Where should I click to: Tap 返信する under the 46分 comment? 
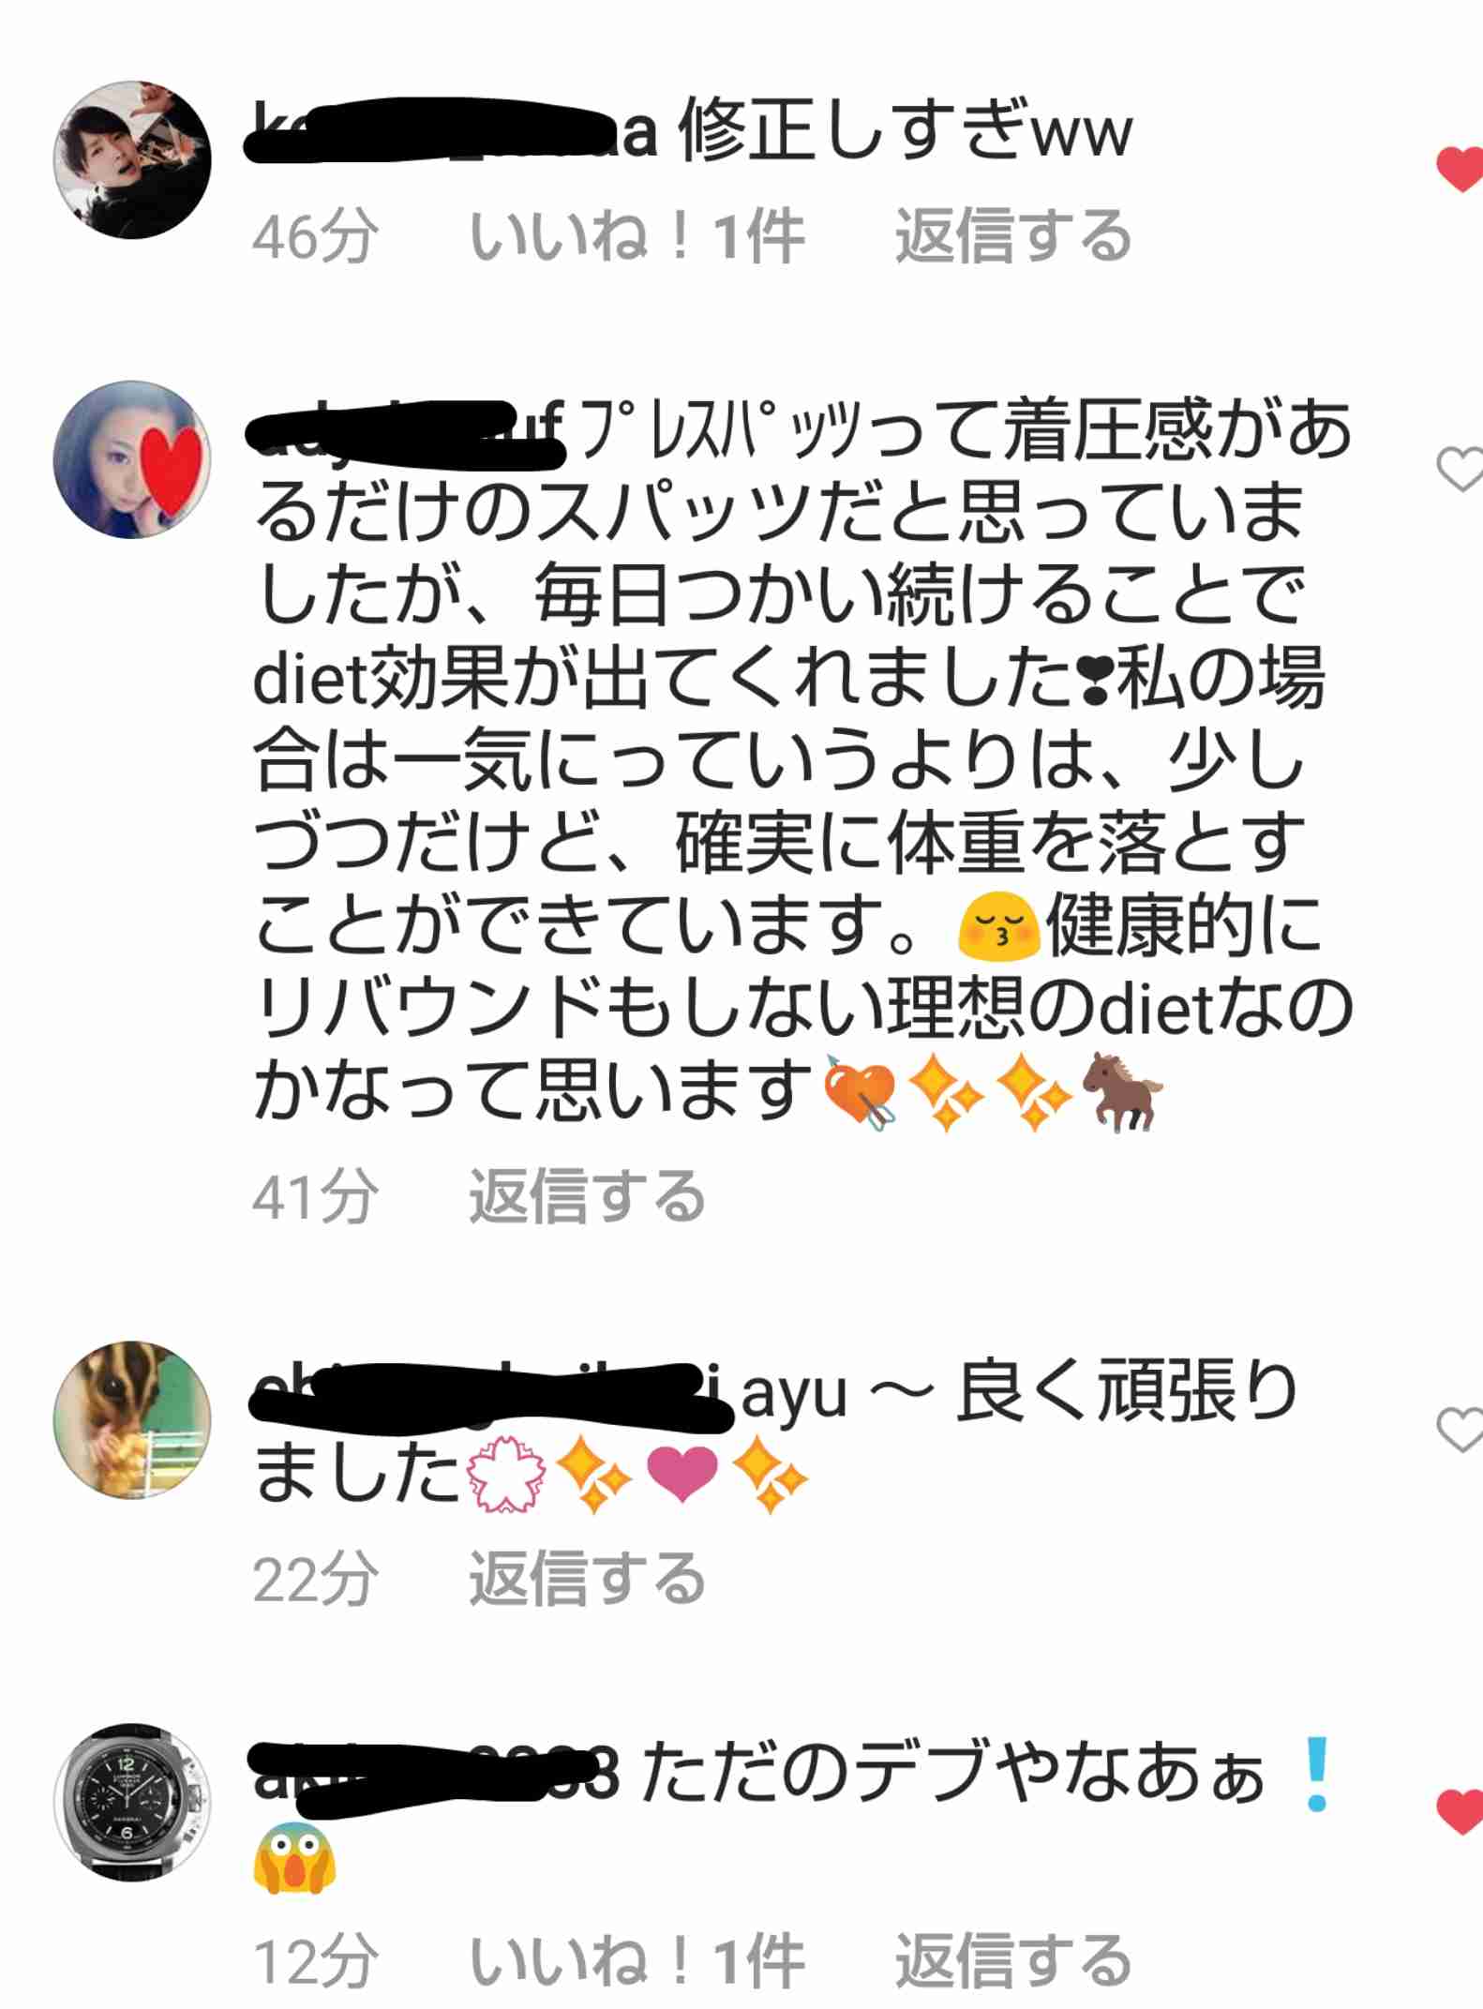click(1012, 234)
